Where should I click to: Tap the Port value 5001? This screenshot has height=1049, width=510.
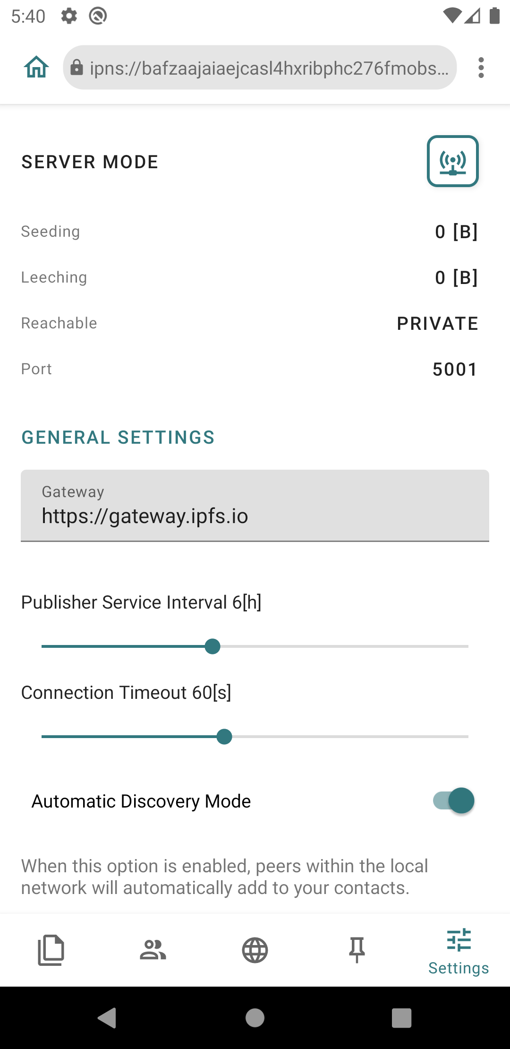click(x=455, y=370)
